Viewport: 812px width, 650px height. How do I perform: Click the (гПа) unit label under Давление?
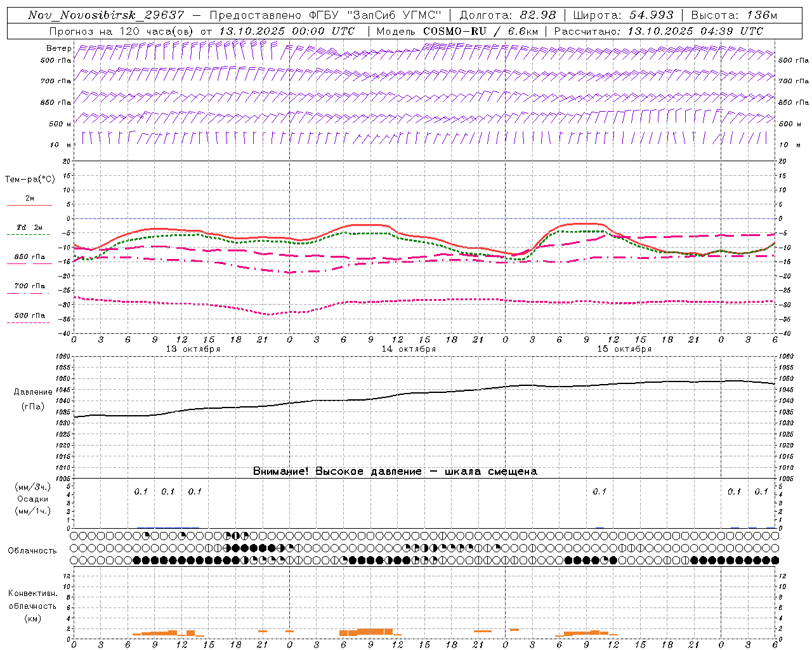[x=33, y=407]
